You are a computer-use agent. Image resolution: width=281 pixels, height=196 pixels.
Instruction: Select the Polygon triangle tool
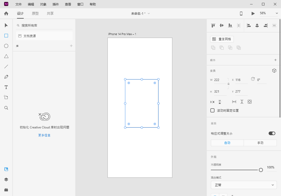tap(6, 56)
